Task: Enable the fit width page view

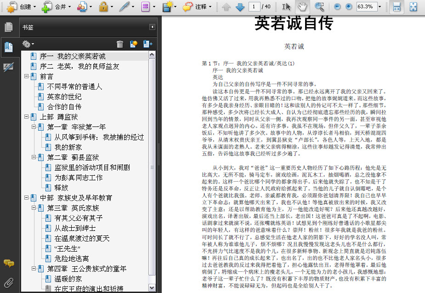Action: 397,7
